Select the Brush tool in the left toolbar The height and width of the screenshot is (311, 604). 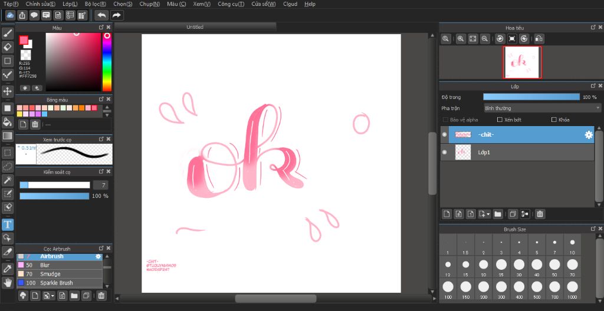[7, 34]
